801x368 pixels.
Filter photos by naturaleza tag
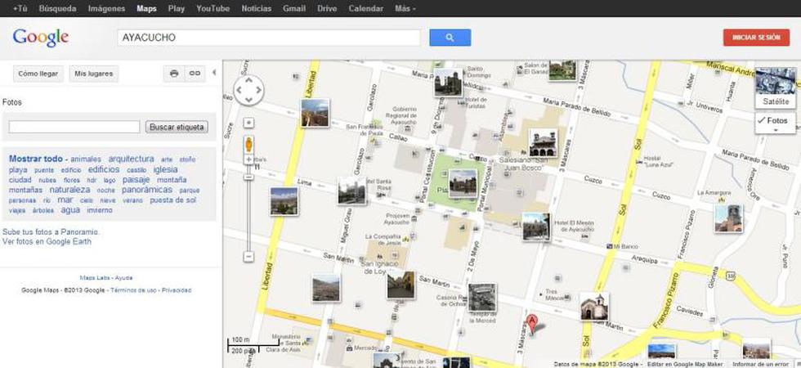point(70,190)
